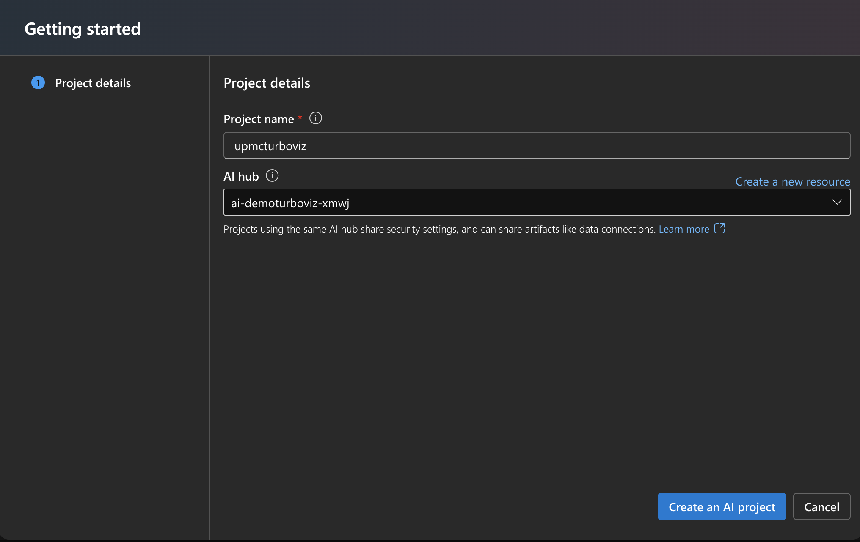Image resolution: width=860 pixels, height=542 pixels.
Task: Click the Project name info icon
Action: click(316, 118)
